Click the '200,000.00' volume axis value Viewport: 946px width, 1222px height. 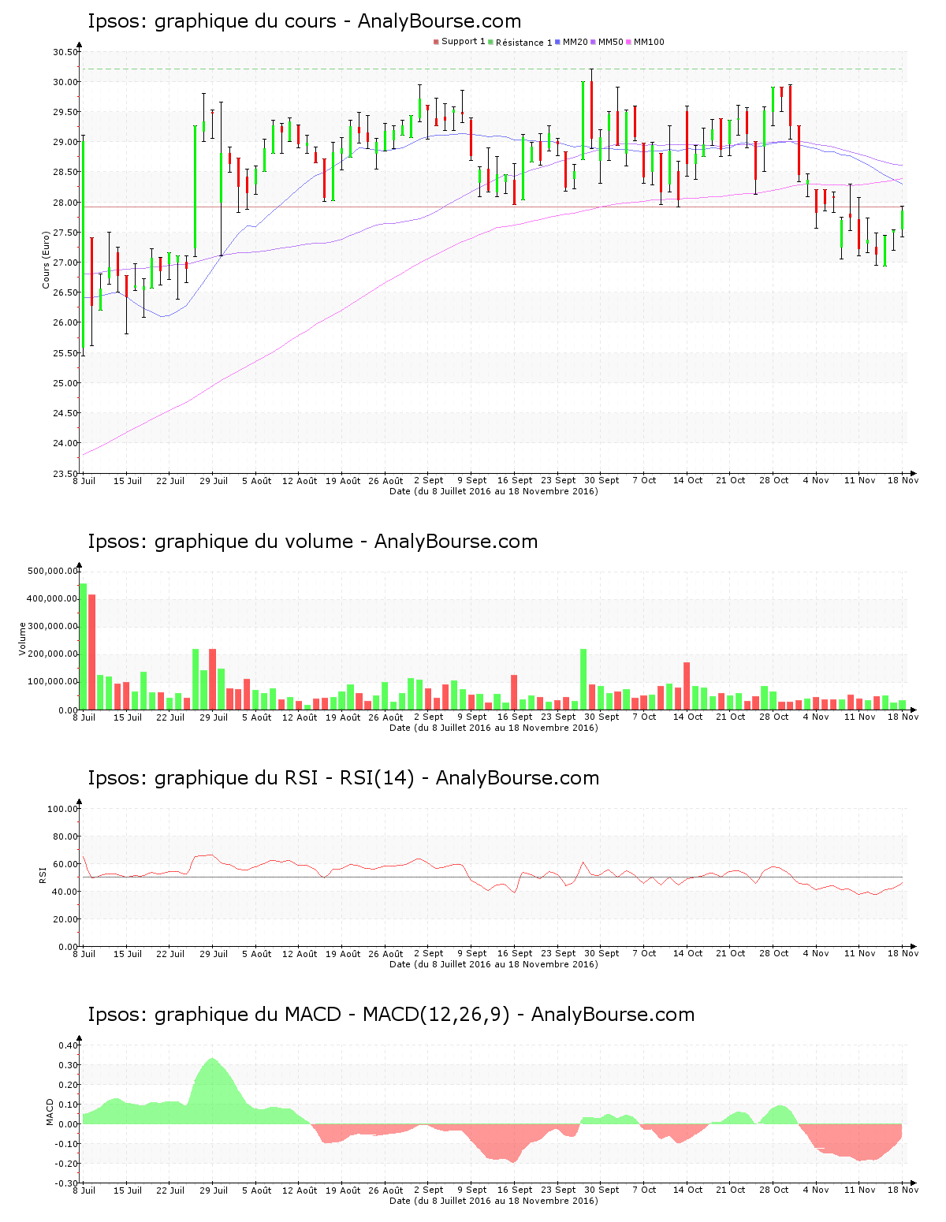(53, 654)
